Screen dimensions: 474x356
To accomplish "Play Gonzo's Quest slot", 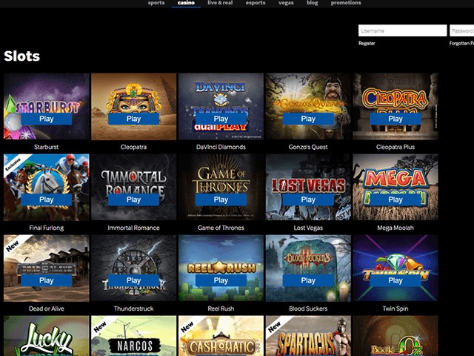I will [x=308, y=119].
